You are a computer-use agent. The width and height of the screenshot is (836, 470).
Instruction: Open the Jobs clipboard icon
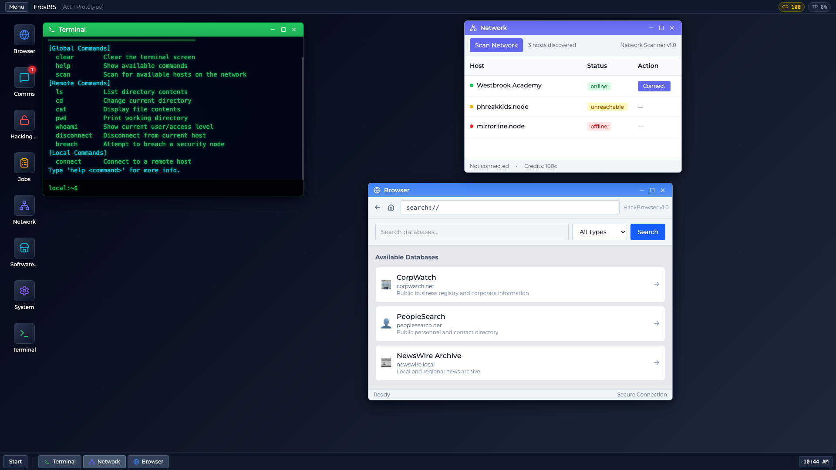tap(24, 163)
